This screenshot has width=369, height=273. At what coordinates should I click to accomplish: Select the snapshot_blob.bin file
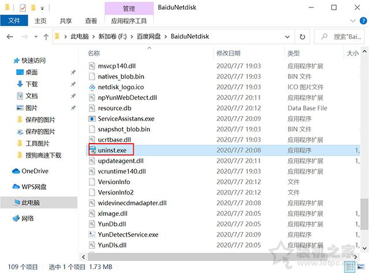[x=124, y=129]
